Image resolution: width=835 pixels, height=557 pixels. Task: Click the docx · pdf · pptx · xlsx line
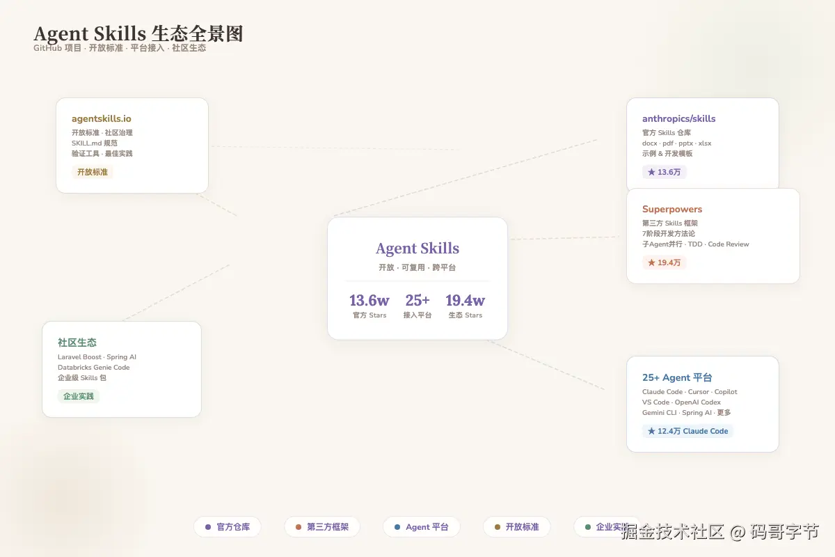(677, 143)
